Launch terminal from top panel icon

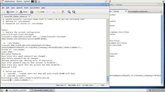[x=32, y=1]
